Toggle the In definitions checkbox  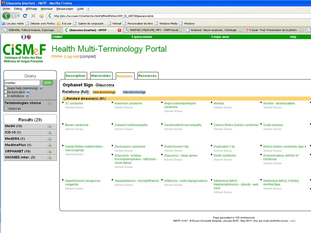(x=6, y=96)
